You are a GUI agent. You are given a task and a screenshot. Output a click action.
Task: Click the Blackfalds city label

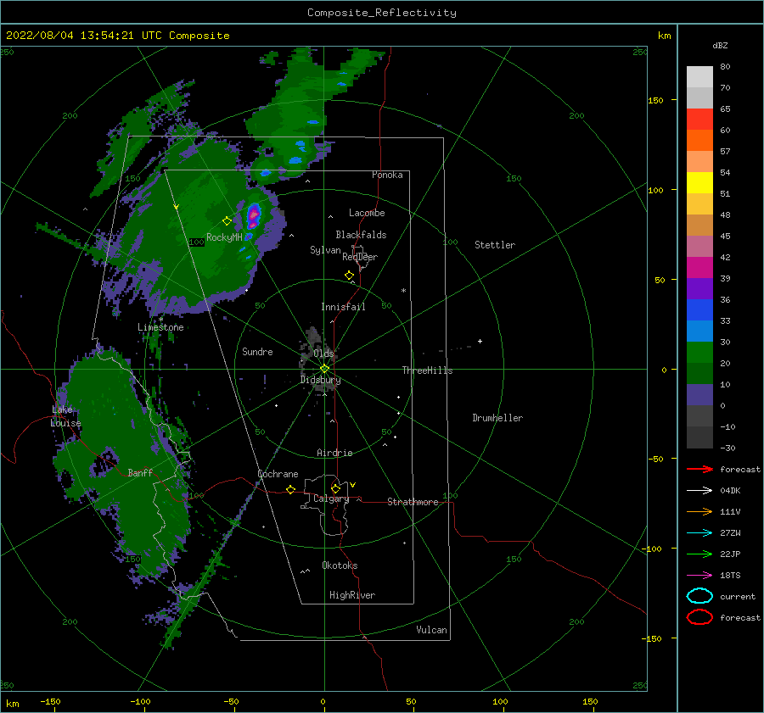coord(361,235)
